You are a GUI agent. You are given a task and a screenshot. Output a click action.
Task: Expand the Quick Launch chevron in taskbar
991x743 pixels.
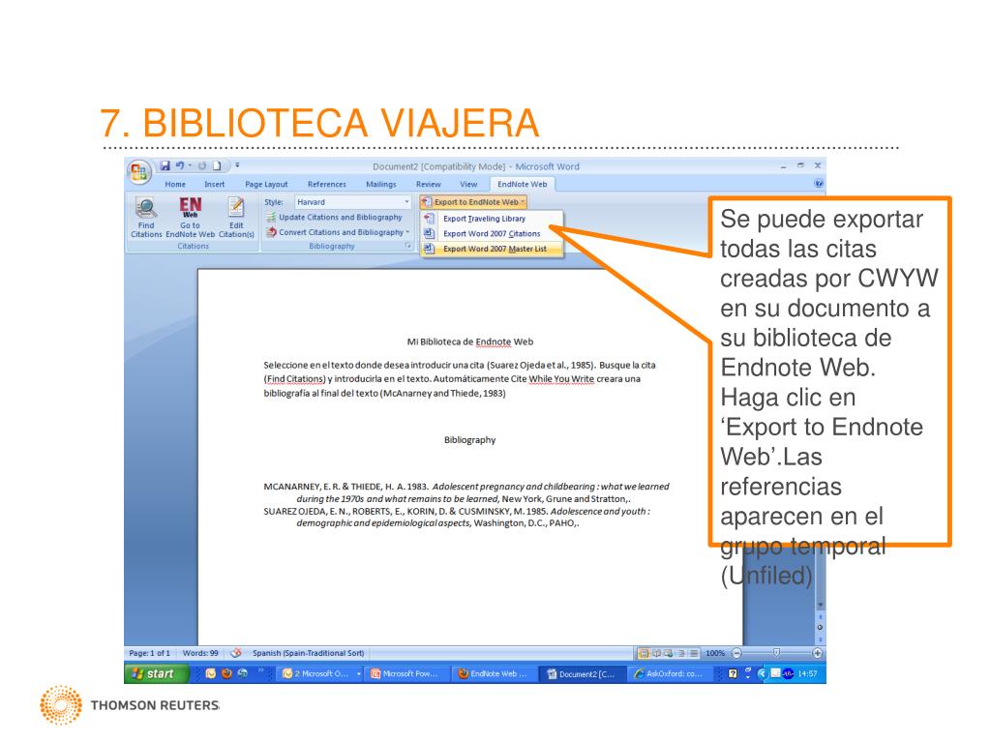(260, 671)
